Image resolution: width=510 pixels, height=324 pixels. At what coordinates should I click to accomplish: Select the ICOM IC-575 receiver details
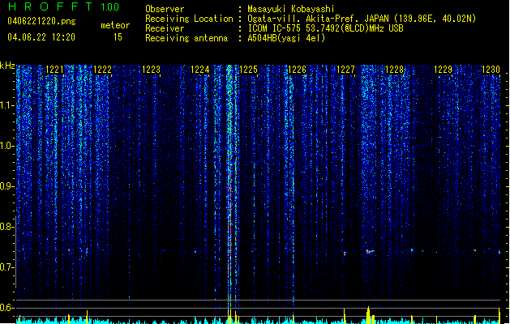pyautogui.click(x=325, y=28)
